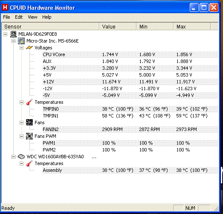
Task: Collapse the WDC WD1600AVBB-63SYA0 drive node
Action: pyautogui.click(x=13, y=157)
